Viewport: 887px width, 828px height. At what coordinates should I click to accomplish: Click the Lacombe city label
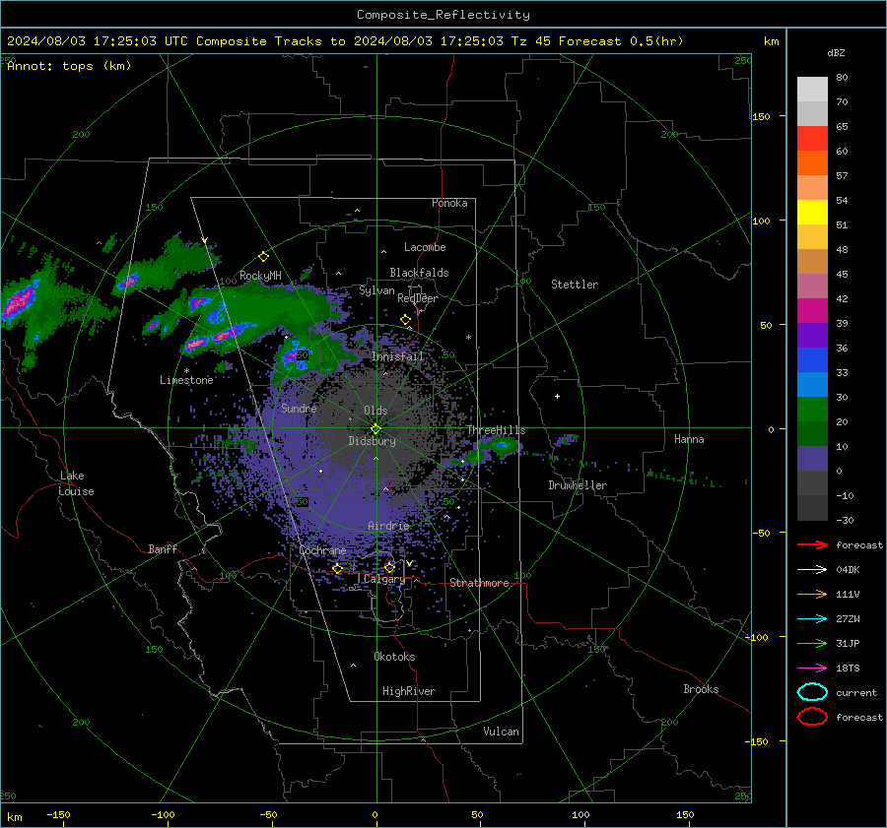tap(425, 247)
